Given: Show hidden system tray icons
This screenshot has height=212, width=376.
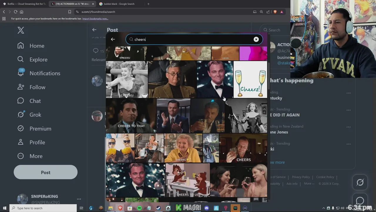Looking at the screenshot, I should (324, 208).
